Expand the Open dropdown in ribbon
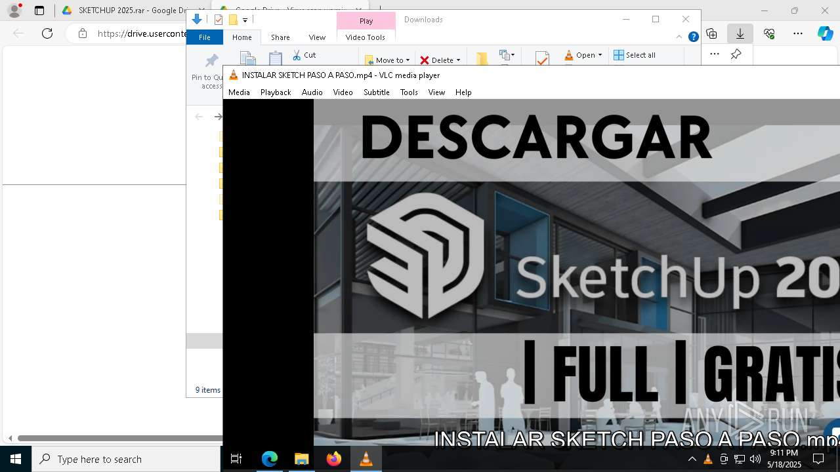 pos(600,55)
